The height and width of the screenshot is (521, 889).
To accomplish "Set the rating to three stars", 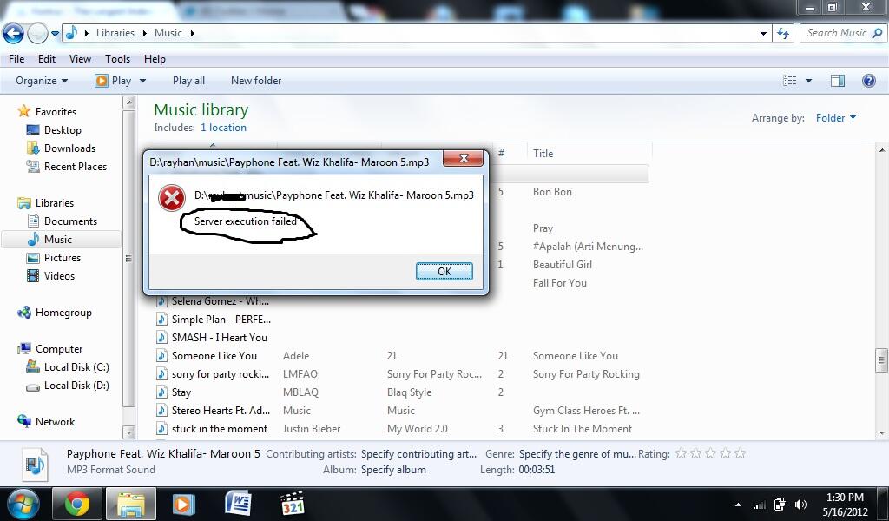I will (711, 453).
